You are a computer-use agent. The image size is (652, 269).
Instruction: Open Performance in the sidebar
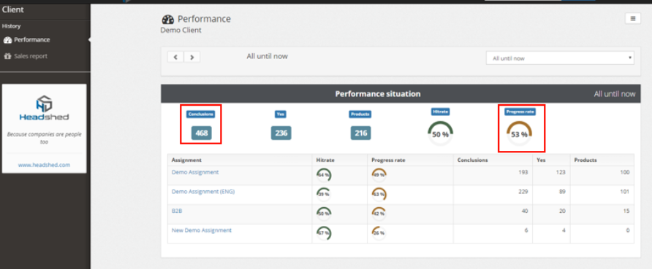point(32,40)
